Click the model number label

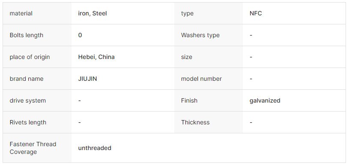pos(201,79)
